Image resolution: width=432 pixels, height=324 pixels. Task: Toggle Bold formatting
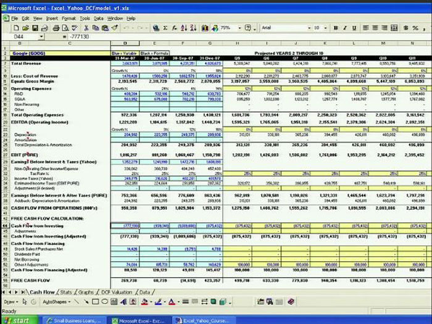tap(336, 28)
